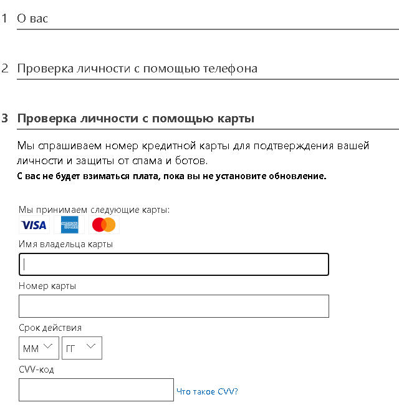Focus the Имя владельца карты input field
Image resolution: width=399 pixels, height=407 pixels.
pos(173,265)
